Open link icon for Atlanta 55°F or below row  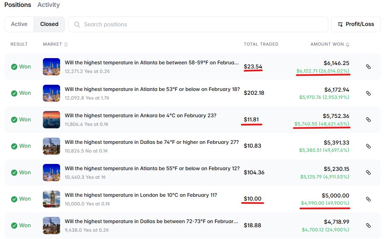click(368, 173)
